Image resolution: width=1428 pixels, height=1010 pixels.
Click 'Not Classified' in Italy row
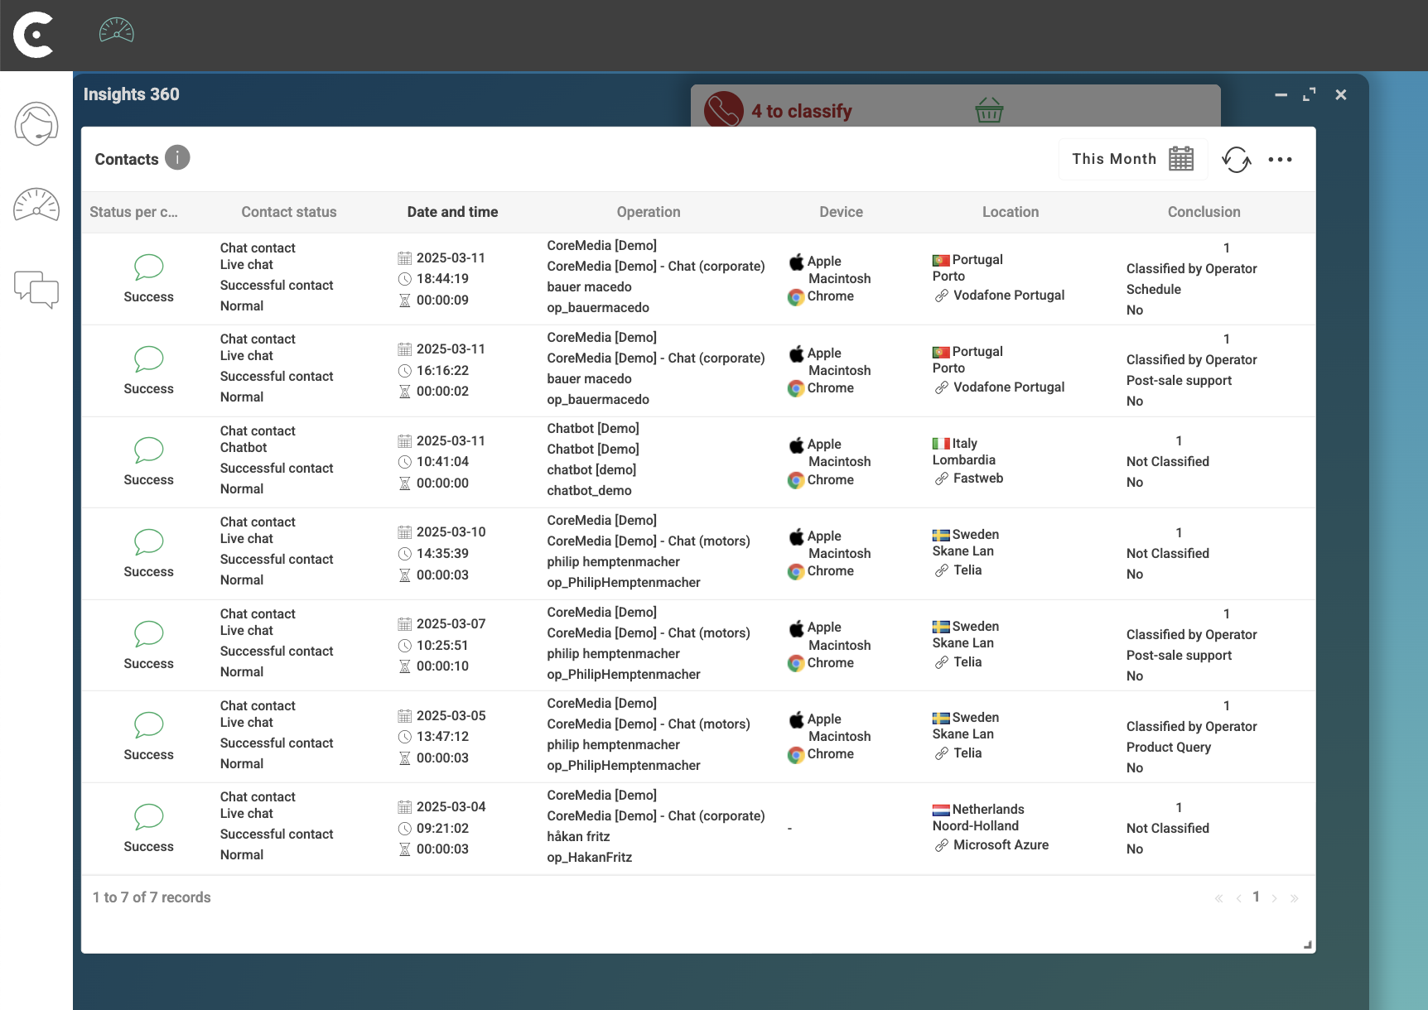pos(1168,462)
